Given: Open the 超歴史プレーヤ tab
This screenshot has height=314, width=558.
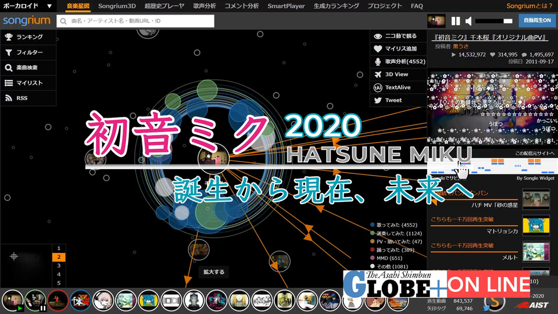Looking at the screenshot, I should tap(164, 6).
